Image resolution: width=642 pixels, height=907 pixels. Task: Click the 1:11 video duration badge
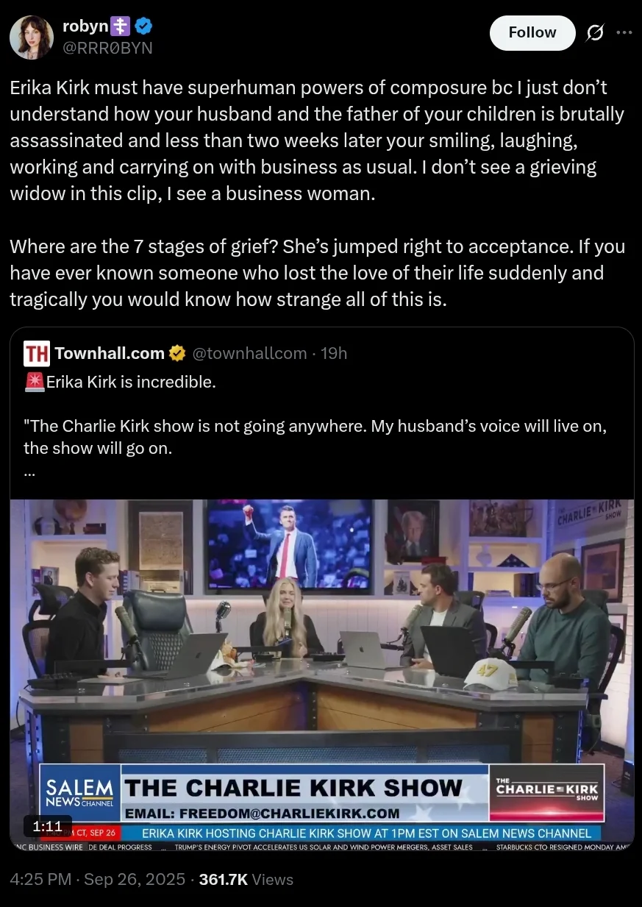tap(48, 826)
